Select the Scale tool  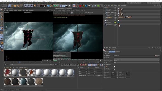click(x=15, y=6)
